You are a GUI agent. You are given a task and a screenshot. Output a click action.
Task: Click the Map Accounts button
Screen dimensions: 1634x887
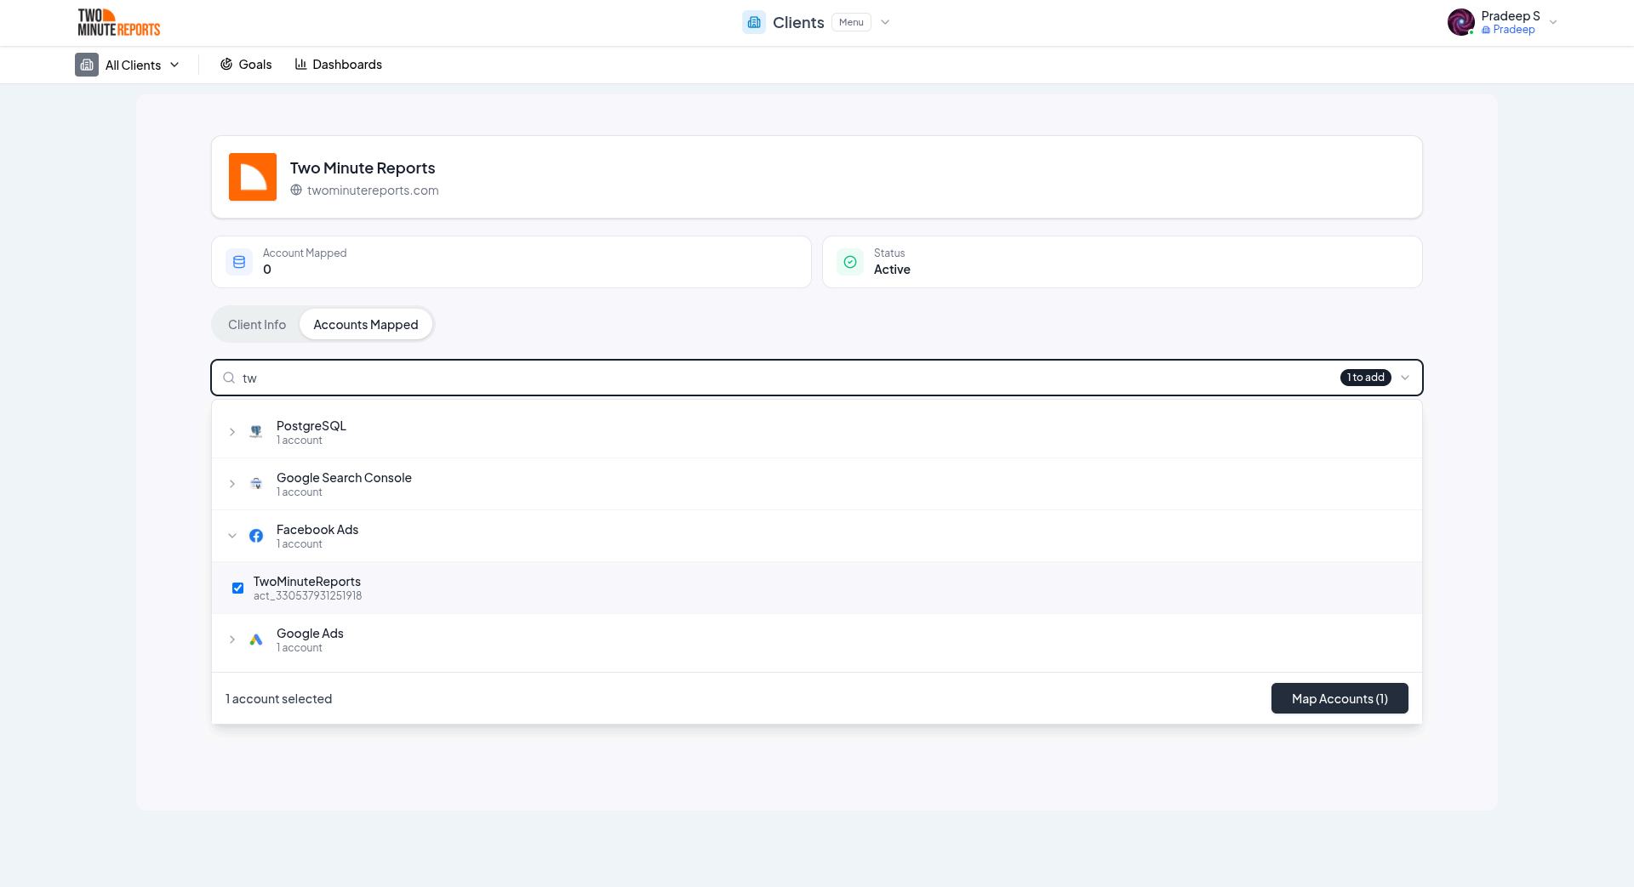pos(1339,698)
